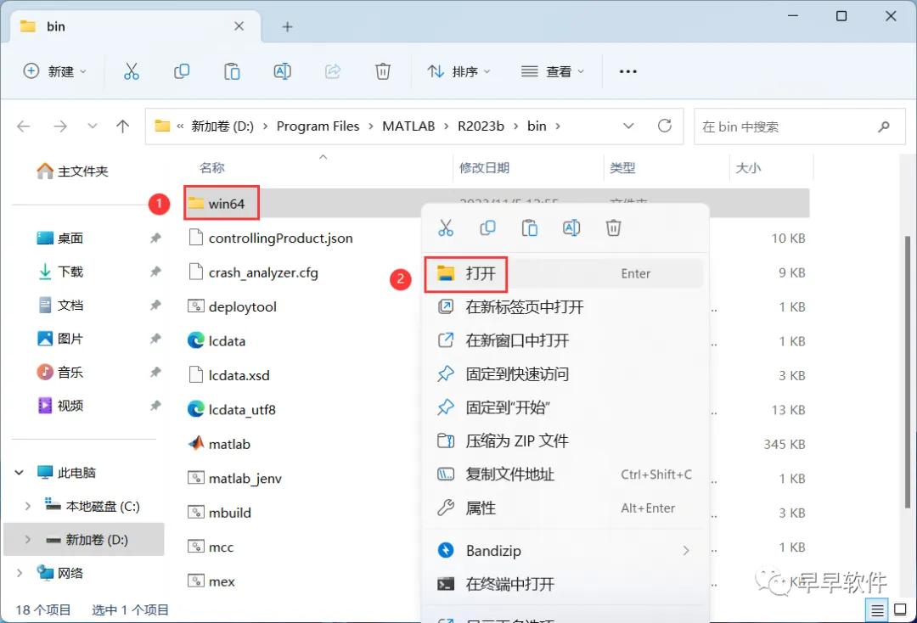917x623 pixels.
Task: Click the Share icon in the toolbar
Action: (x=333, y=71)
